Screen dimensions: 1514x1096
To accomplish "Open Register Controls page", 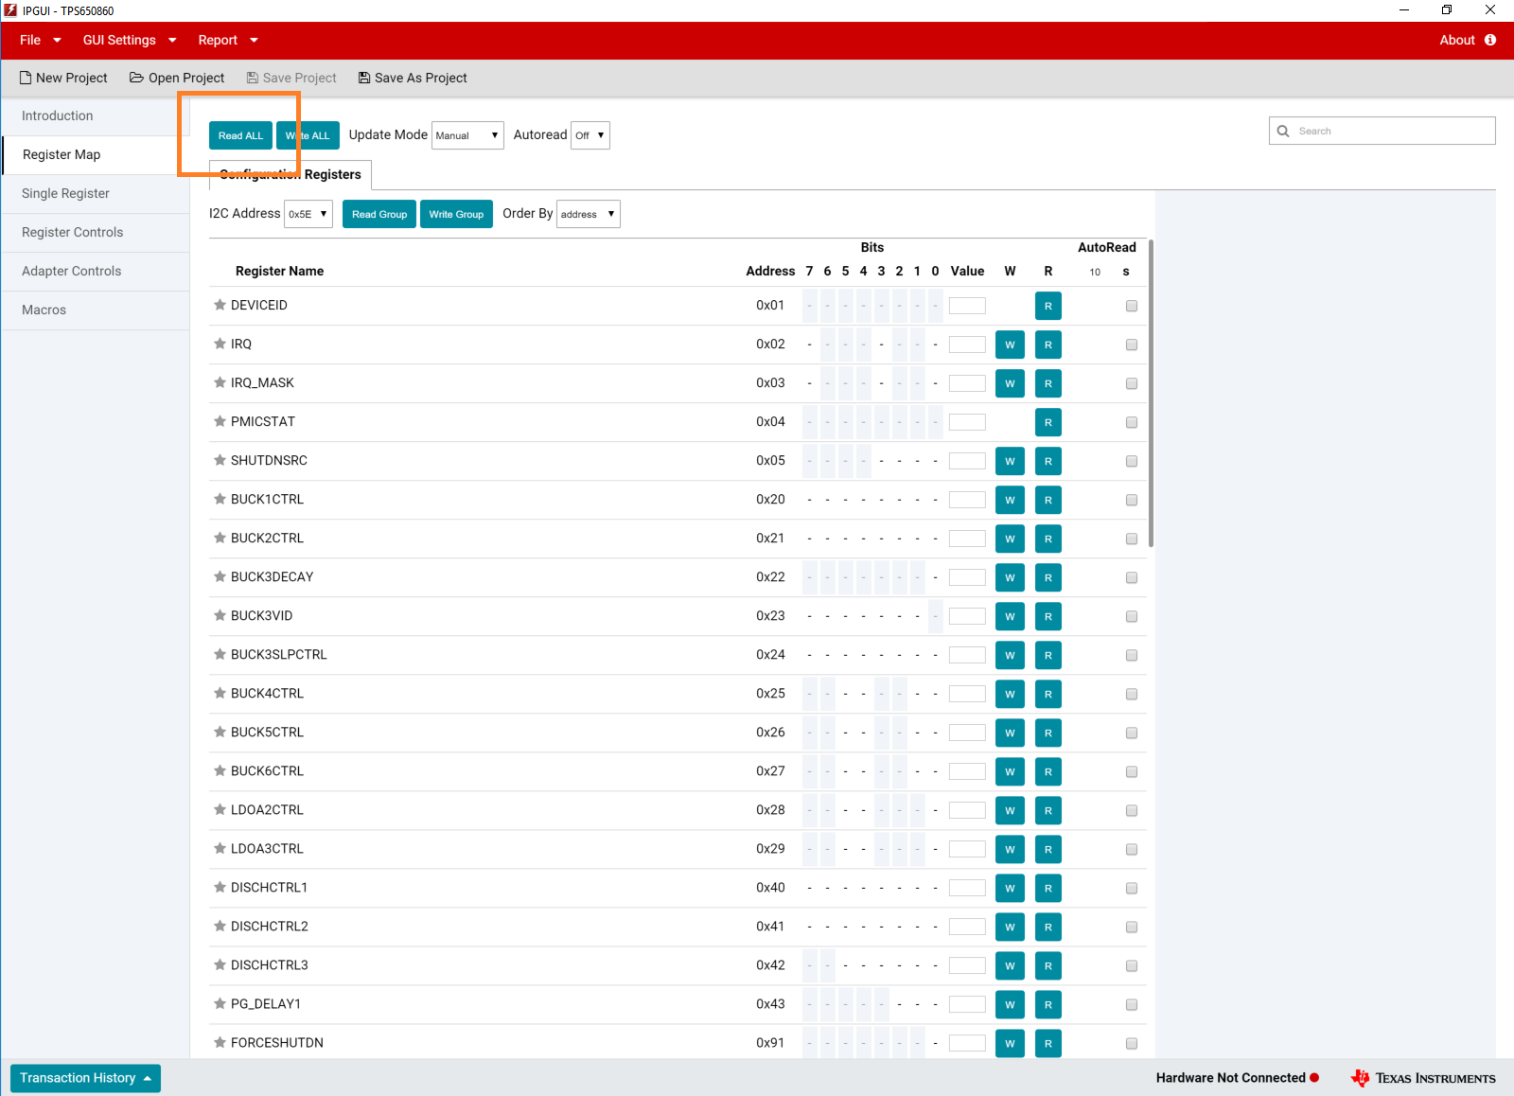I will (96, 232).
